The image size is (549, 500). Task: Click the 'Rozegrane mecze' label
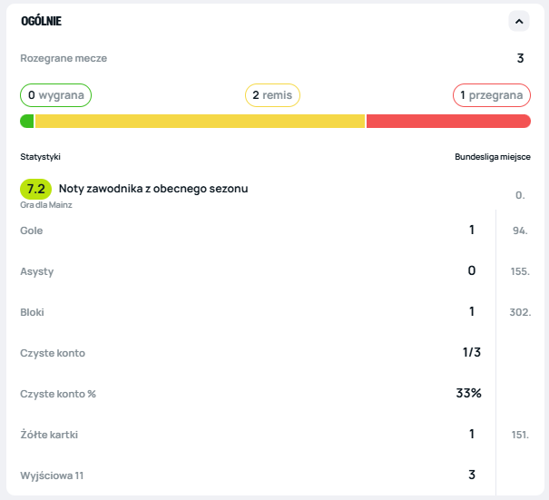click(x=64, y=58)
